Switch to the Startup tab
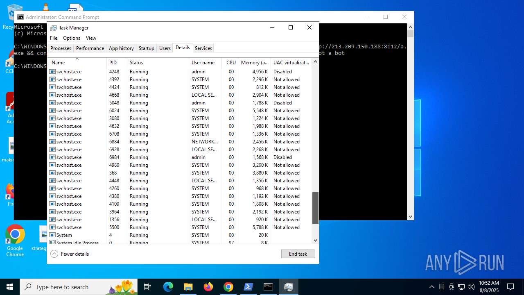This screenshot has height=295, width=524. (x=146, y=48)
